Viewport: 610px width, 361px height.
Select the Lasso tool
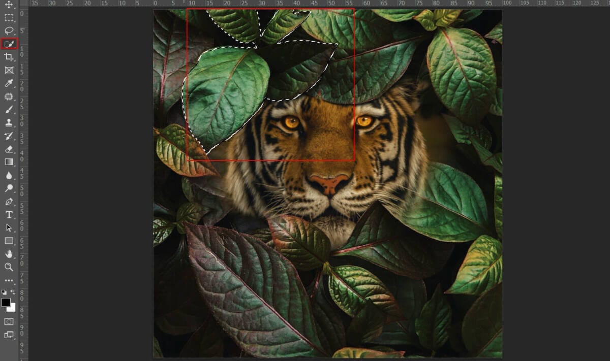pos(9,31)
